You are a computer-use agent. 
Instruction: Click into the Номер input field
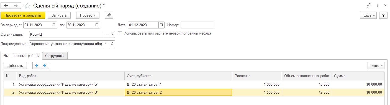[197, 25]
